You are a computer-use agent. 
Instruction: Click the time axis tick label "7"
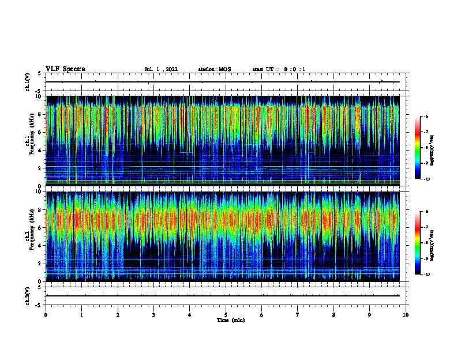click(x=298, y=315)
